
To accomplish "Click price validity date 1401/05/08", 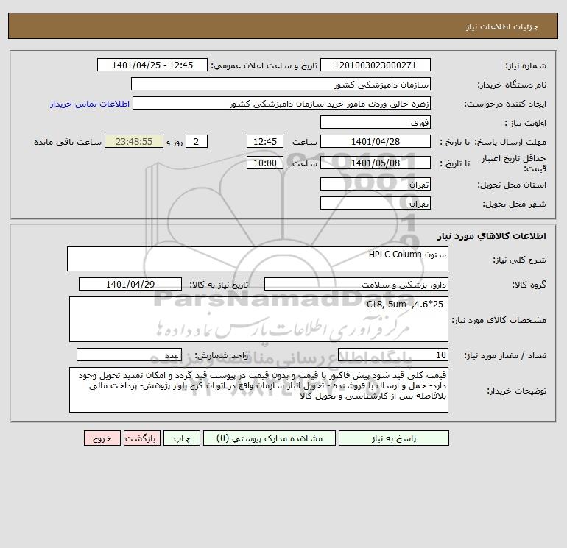I will click(x=376, y=163).
